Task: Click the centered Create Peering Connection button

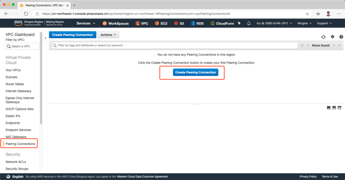Action: [195, 72]
